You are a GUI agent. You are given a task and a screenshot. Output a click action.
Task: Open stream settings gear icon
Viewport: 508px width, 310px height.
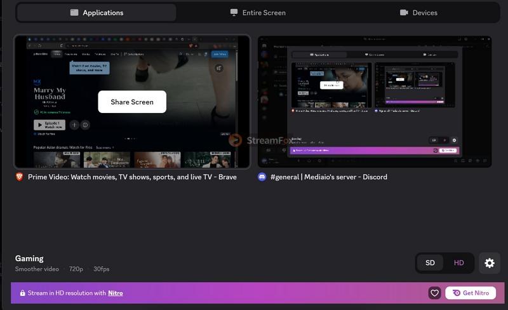(490, 263)
